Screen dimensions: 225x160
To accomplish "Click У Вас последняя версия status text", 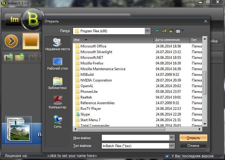I will coord(192,156).
